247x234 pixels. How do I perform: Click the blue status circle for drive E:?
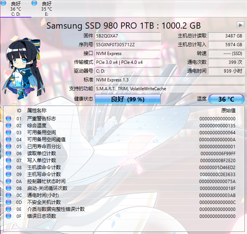click(34, 3)
